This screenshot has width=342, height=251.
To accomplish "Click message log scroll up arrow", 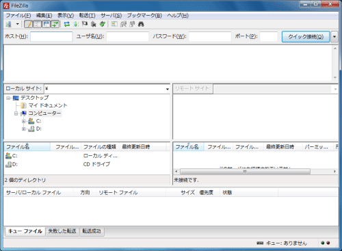I will (335, 49).
